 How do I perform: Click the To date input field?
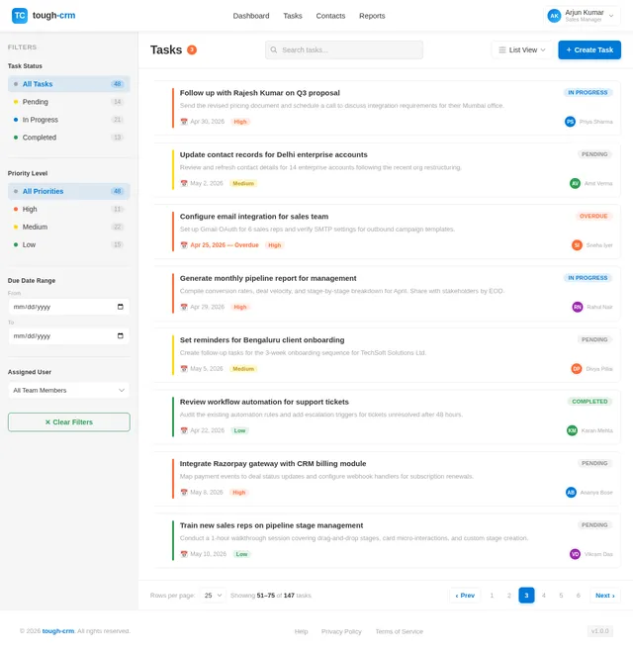click(69, 336)
